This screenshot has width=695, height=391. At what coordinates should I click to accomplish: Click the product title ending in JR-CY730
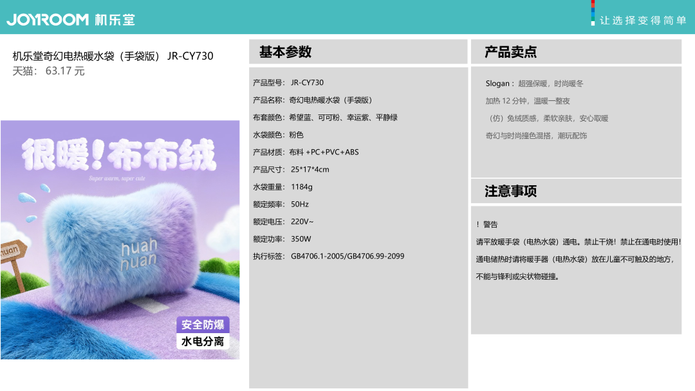113,56
